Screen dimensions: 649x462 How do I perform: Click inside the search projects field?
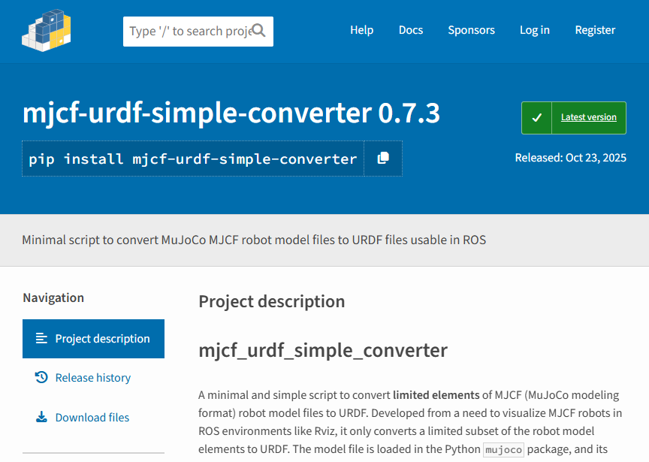point(188,31)
